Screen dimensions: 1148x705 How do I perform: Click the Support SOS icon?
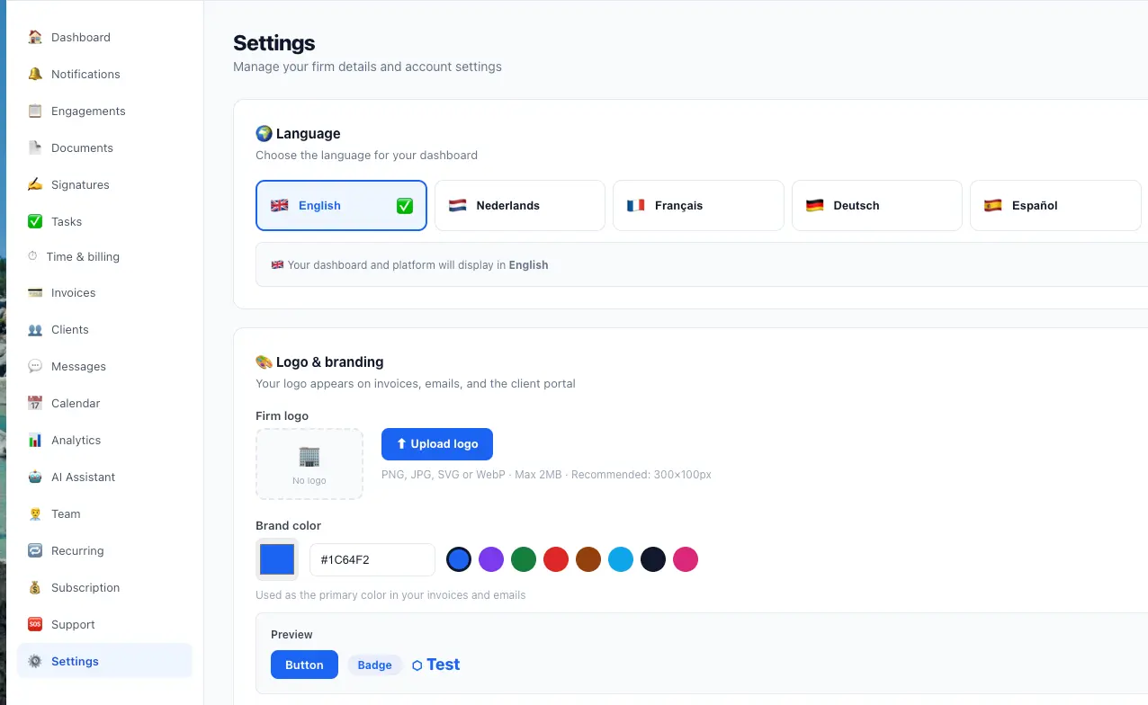[33, 624]
